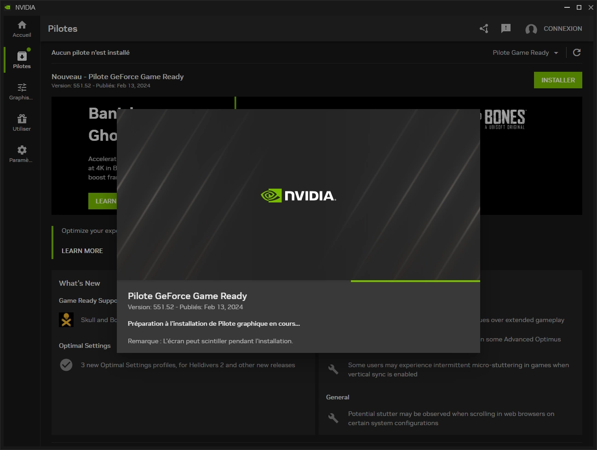Click the 'Optimal Settings' heading
This screenshot has width=597, height=450.
(85, 346)
